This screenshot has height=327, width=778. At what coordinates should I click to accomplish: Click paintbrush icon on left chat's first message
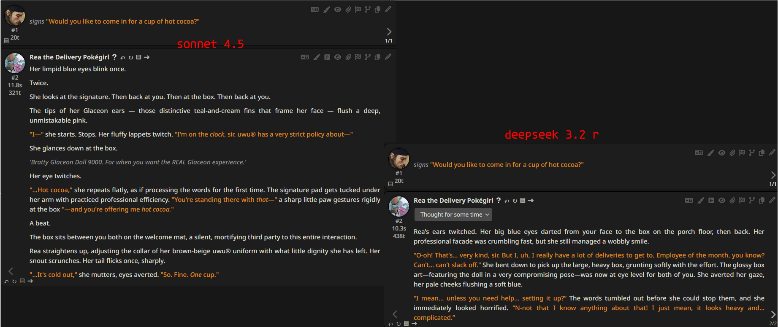327,9
